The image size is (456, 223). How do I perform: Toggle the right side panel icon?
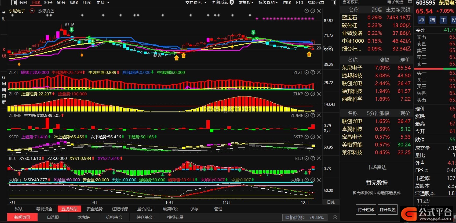click(333, 3)
